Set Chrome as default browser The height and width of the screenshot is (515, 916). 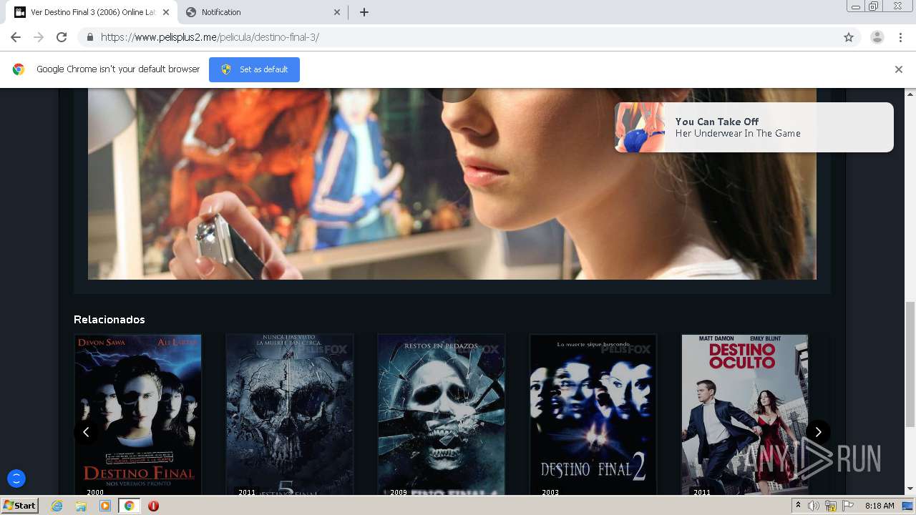pyautogui.click(x=254, y=69)
